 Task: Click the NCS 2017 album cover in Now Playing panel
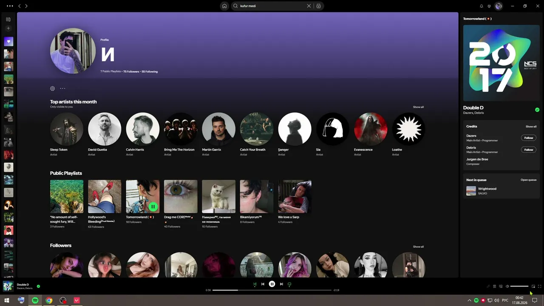[x=501, y=63]
